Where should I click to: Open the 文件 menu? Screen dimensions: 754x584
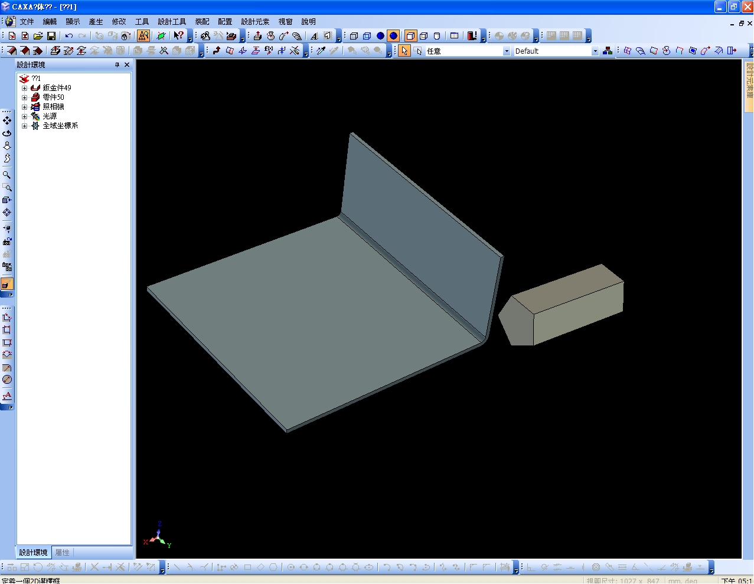click(27, 22)
